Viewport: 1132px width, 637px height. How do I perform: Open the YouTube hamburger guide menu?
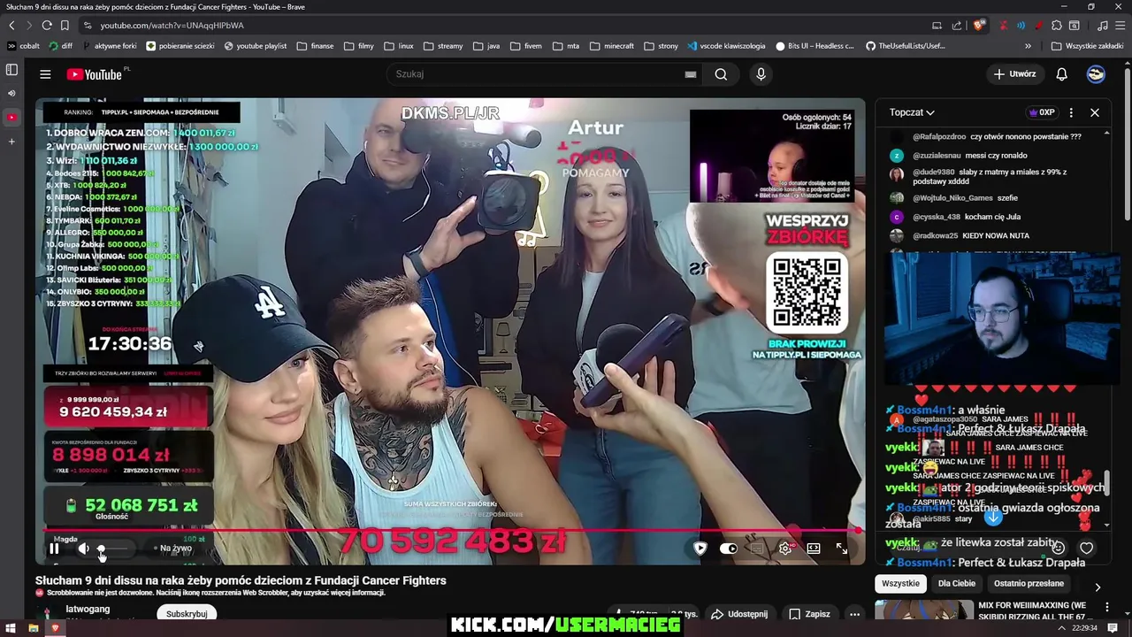pyautogui.click(x=45, y=74)
